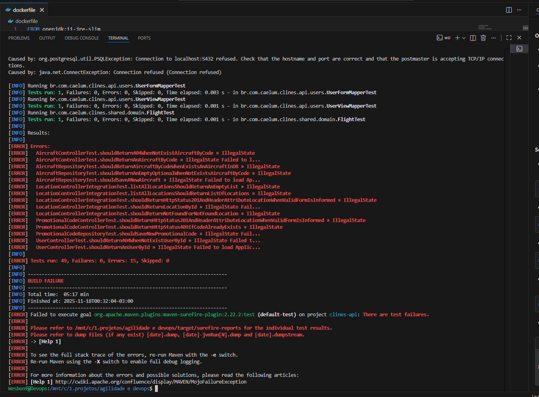The image size is (539, 397).
Task: Open the editor more actions ellipsis
Action: coord(519,10)
